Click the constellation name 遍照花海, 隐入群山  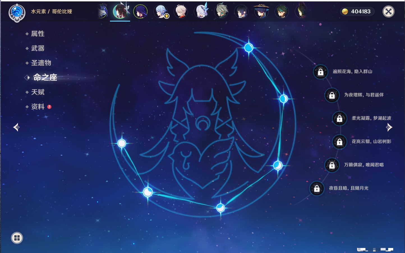click(x=352, y=72)
